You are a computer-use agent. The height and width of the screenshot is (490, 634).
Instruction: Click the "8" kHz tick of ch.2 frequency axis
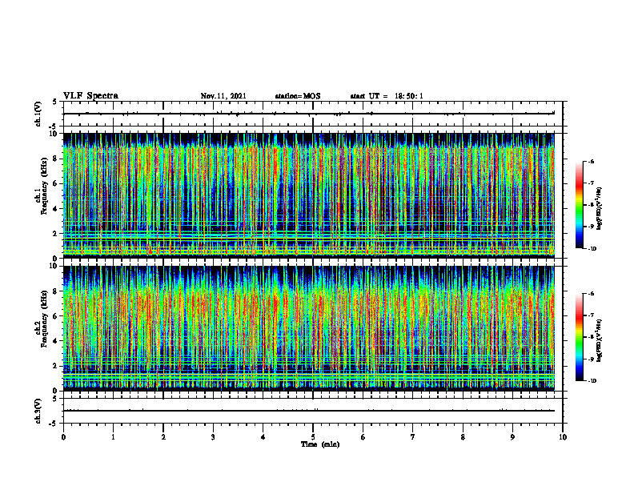(55, 291)
